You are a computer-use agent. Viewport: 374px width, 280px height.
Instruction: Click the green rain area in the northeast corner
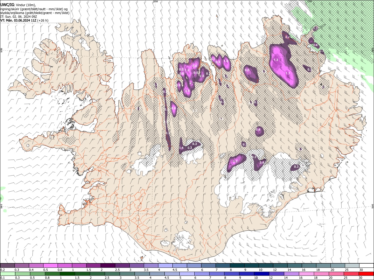(342, 29)
